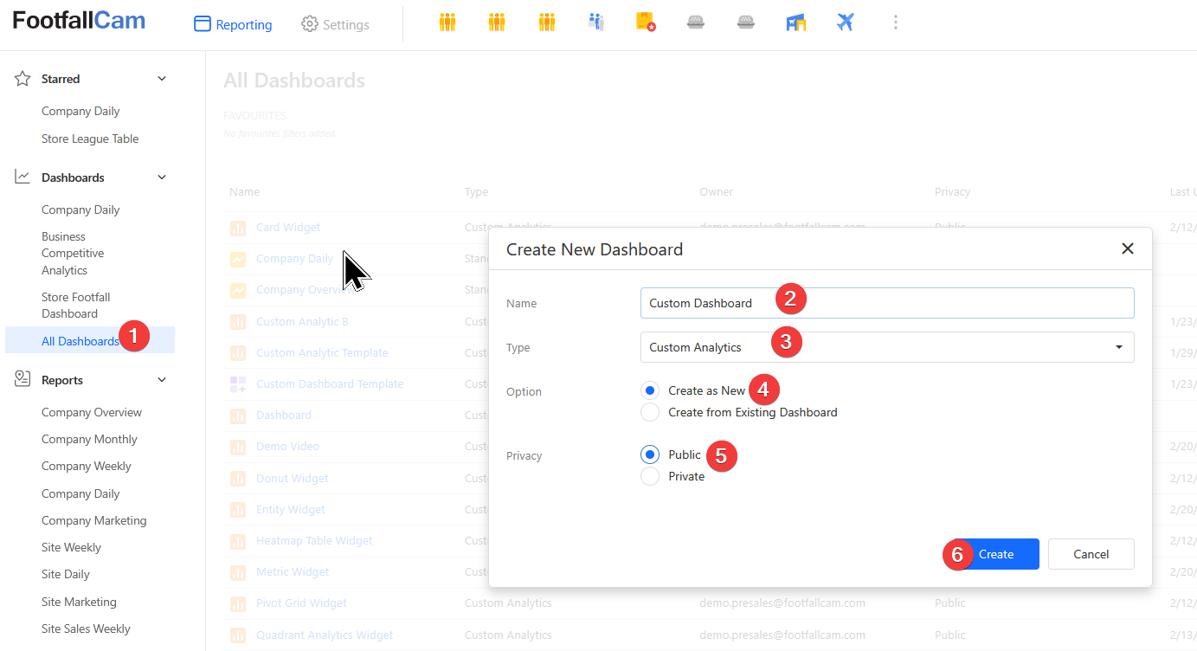The width and height of the screenshot is (1197, 651).
Task: Click the Cancel button
Action: (x=1091, y=554)
